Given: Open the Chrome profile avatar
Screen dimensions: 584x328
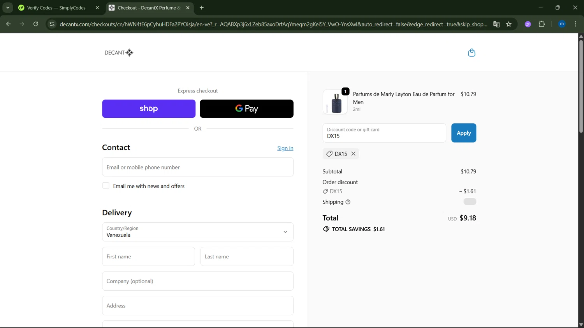Looking at the screenshot, I should click(x=562, y=24).
